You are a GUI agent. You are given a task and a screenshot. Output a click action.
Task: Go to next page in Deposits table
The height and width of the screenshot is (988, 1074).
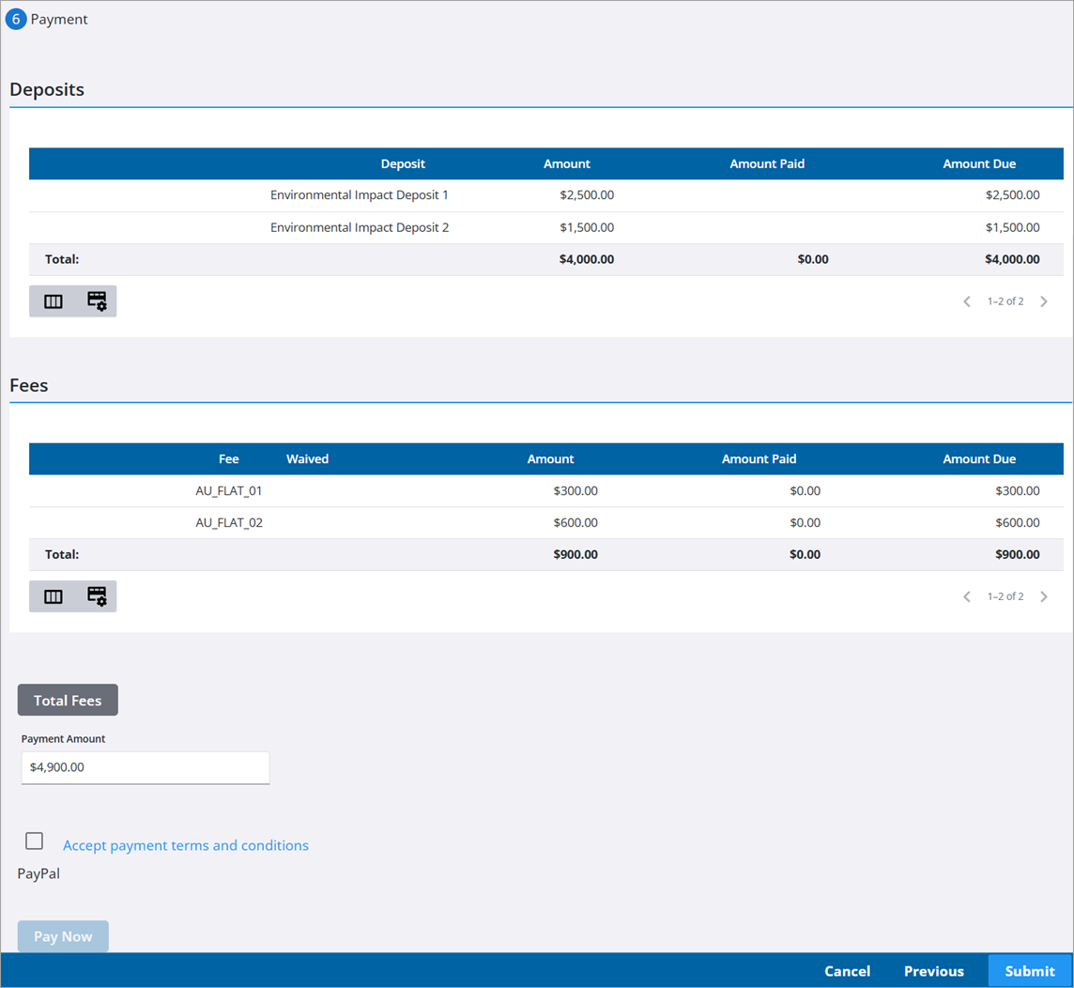pyautogui.click(x=1044, y=301)
